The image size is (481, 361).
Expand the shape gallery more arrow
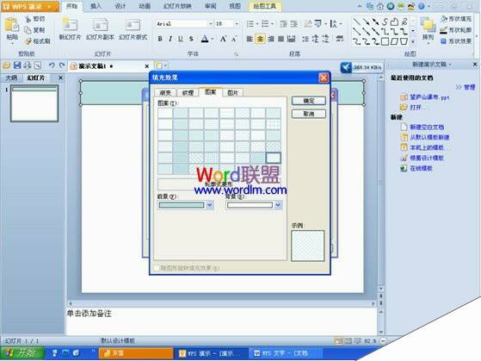[413, 41]
